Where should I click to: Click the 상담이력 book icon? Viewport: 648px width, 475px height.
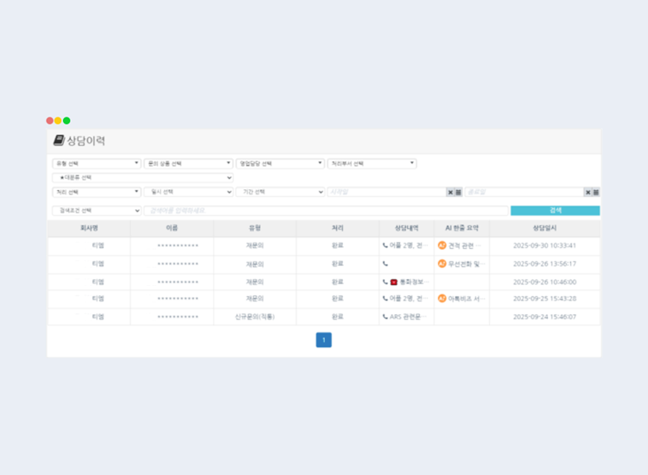[59, 141]
